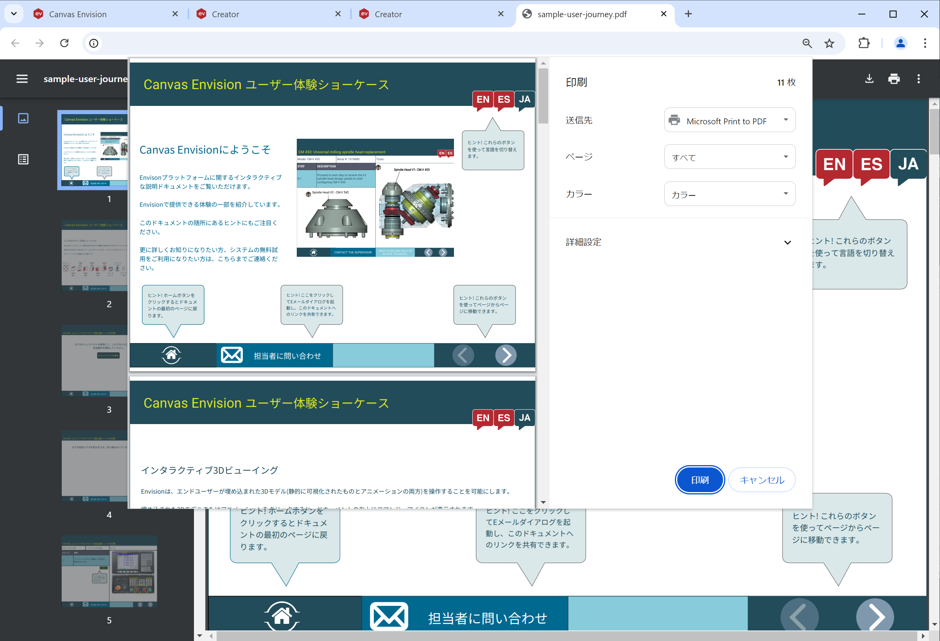The width and height of the screenshot is (940, 641).
Task: Click the previous page arrow in print preview footer
Action: click(463, 355)
